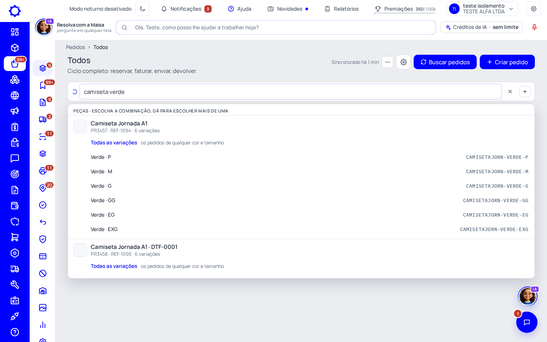Open the gear settings icon beside the account
The height and width of the screenshot is (342, 547).
(534, 9)
